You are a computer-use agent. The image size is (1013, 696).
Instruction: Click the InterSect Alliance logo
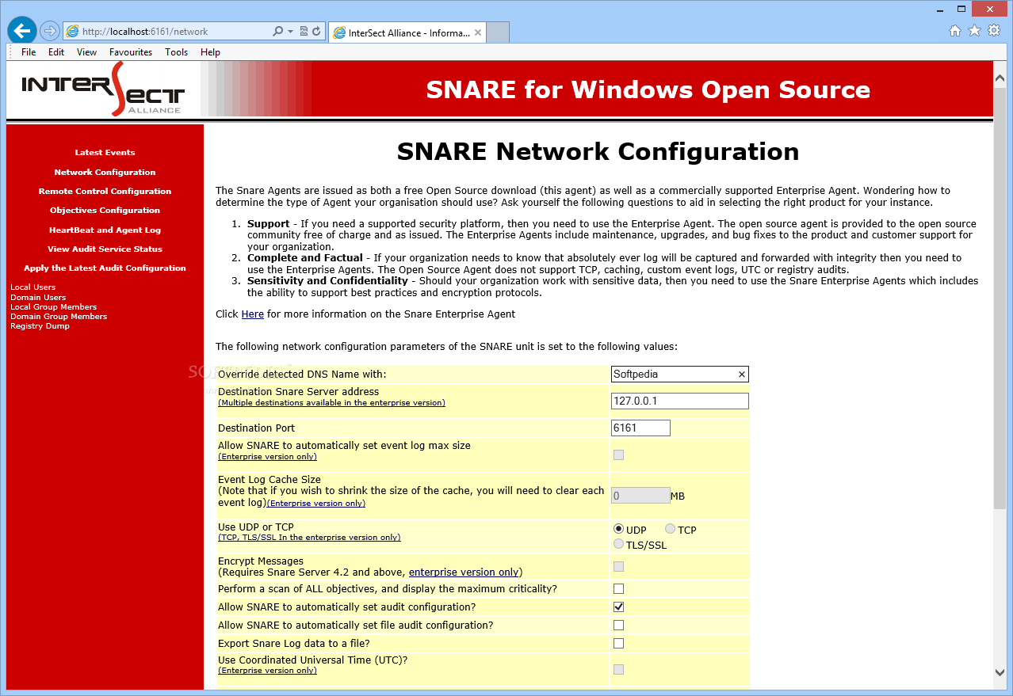[x=103, y=89]
